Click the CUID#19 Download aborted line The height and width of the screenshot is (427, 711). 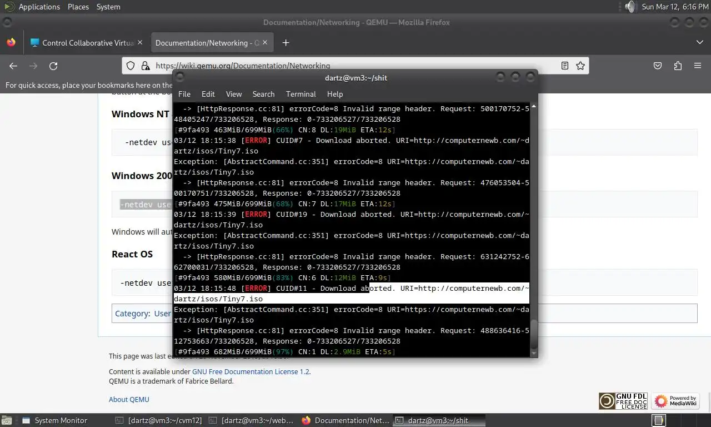pyautogui.click(x=351, y=220)
